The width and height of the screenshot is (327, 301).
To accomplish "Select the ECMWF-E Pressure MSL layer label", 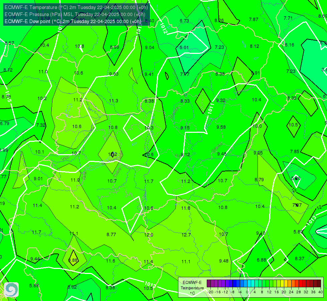I will pos(75,14).
